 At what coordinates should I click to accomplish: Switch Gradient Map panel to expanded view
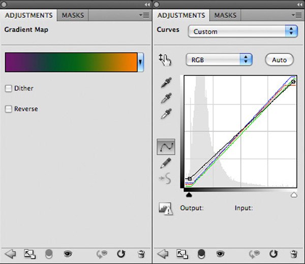click(x=30, y=254)
